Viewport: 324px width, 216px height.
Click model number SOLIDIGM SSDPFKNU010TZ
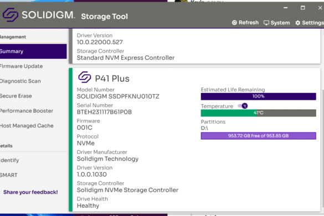point(118,96)
